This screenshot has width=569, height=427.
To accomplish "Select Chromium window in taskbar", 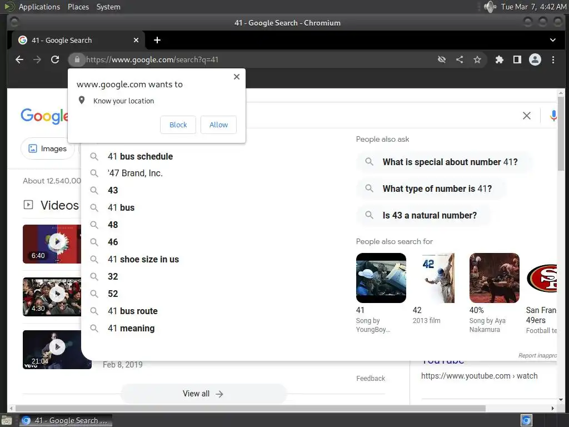I will point(66,420).
